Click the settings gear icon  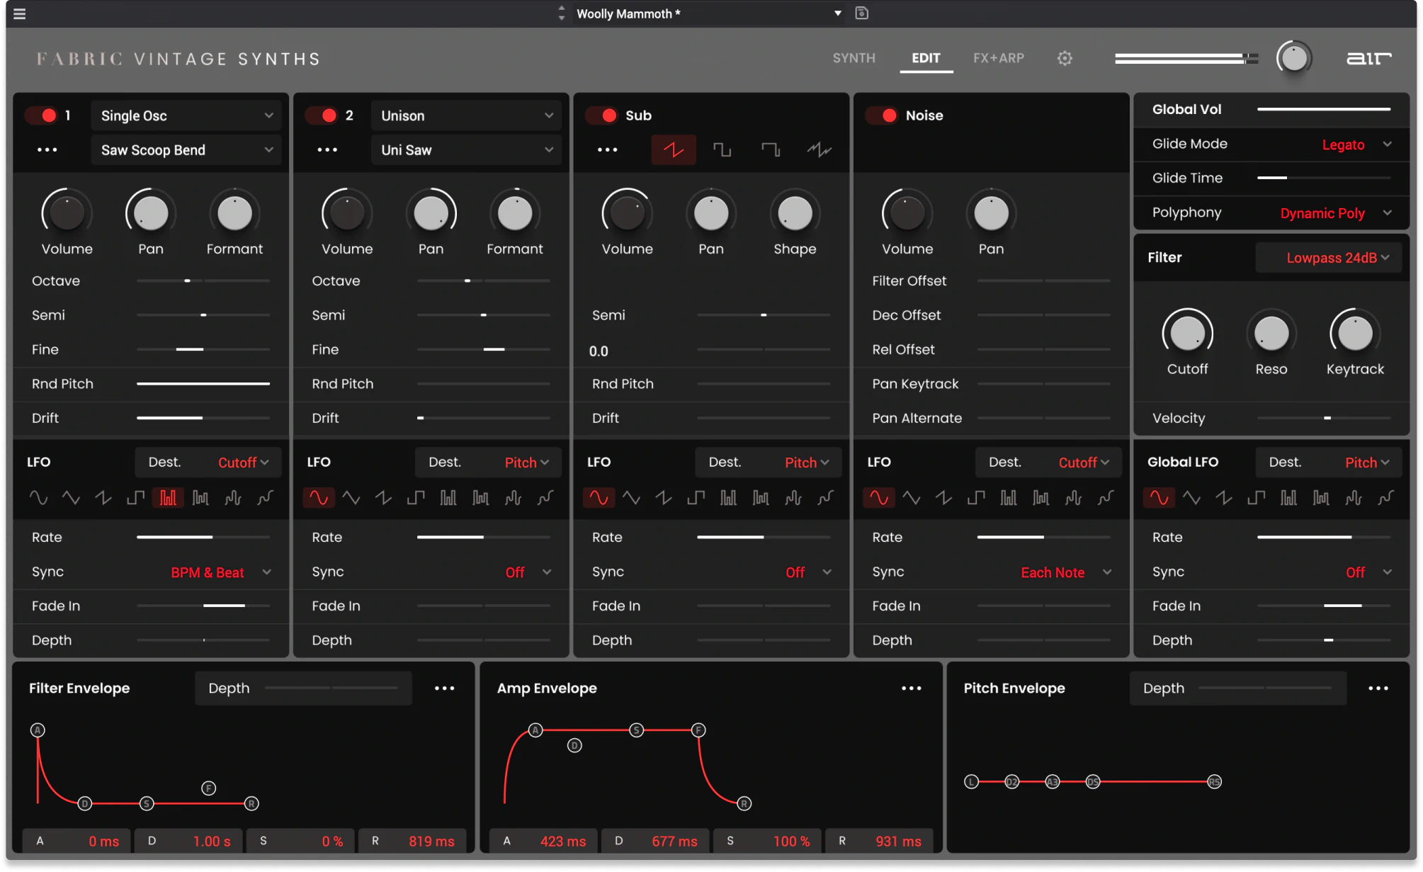(1065, 58)
